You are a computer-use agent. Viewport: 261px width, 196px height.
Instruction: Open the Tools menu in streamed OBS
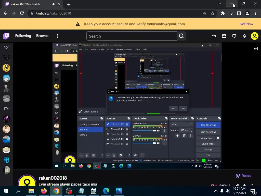pos(137,50)
